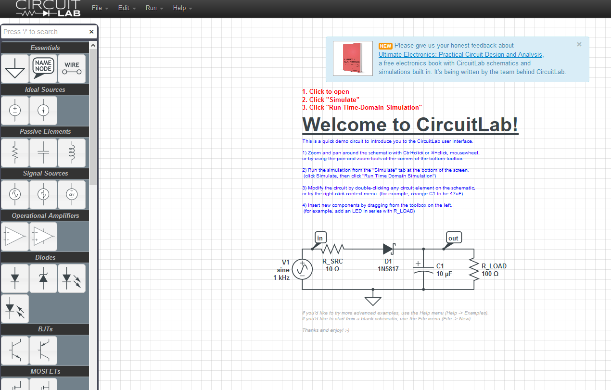Choose a MOSFET from the toolbox

point(15,385)
